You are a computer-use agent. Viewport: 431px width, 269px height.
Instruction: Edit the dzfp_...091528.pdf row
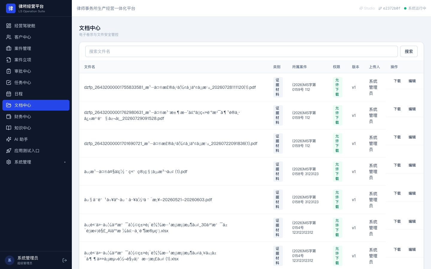(x=412, y=109)
